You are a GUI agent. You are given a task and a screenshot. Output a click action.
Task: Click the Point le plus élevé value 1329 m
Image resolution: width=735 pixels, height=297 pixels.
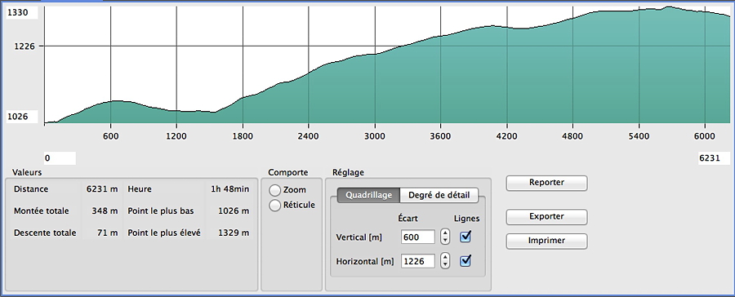point(234,233)
